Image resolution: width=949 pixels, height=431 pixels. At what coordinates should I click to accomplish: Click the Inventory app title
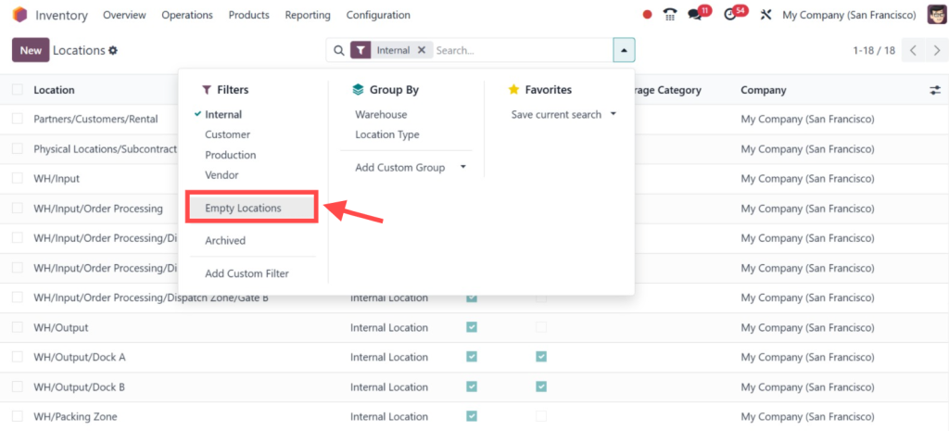coord(61,15)
